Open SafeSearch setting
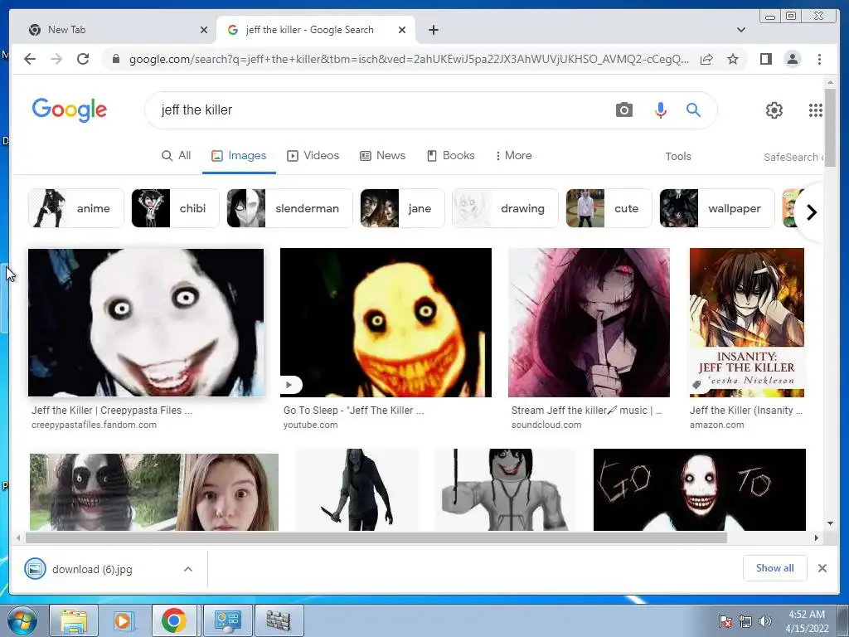The image size is (849, 637). point(793,157)
